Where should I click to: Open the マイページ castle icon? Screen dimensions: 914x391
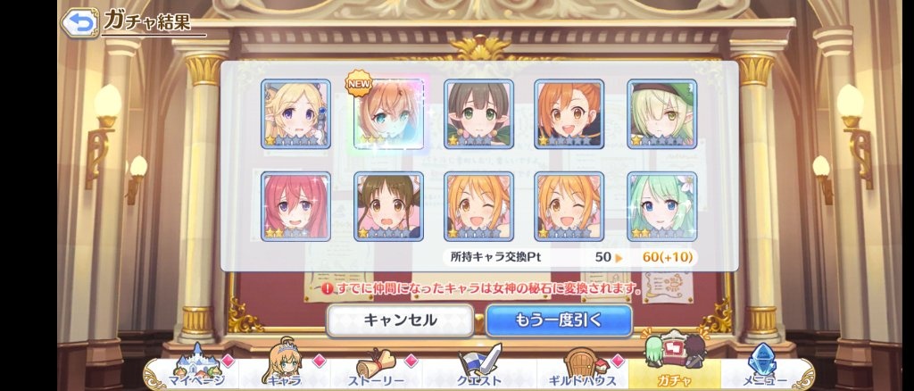click(x=196, y=366)
